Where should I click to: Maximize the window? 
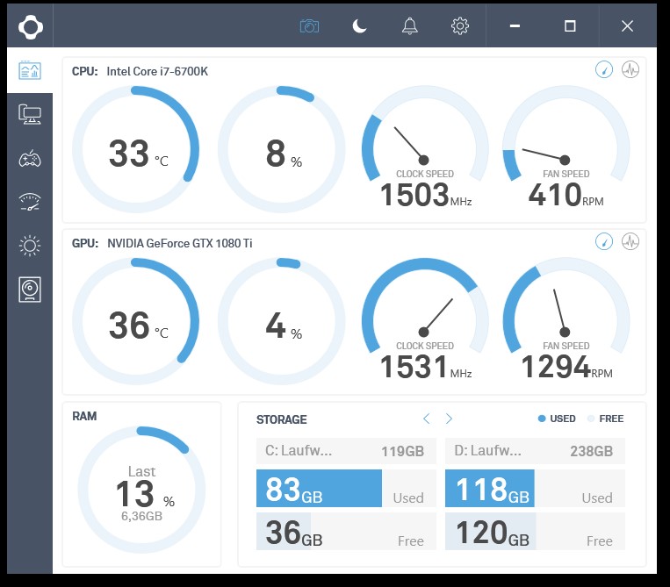click(x=570, y=26)
